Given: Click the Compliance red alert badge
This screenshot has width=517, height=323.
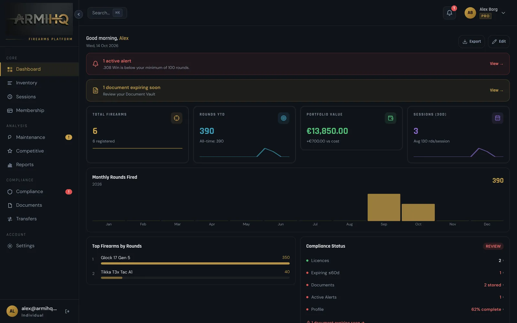Looking at the screenshot, I should coord(69,192).
